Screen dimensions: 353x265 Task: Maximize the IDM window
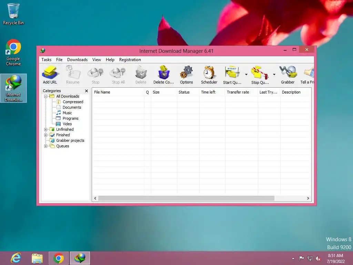point(294,50)
